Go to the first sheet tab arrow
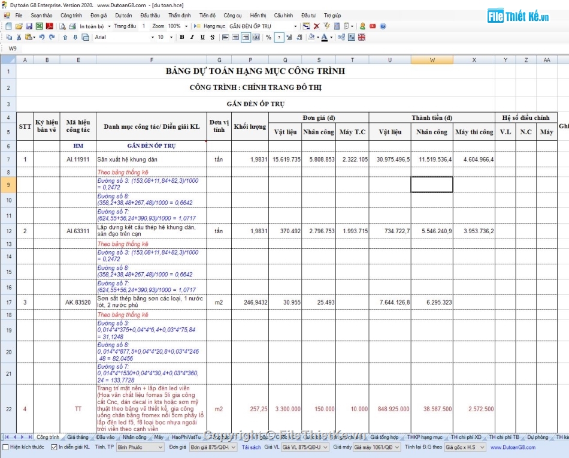The width and height of the screenshot is (569, 458). point(7,437)
